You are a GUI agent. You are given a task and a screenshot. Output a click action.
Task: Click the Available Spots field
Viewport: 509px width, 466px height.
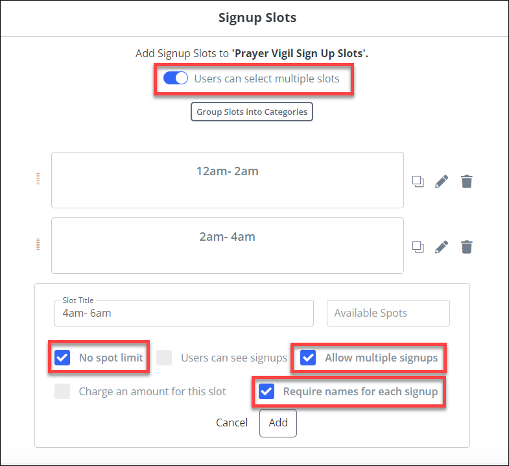pyautogui.click(x=388, y=313)
